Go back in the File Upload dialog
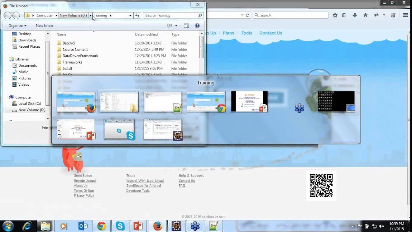The image size is (412, 232). coord(7,15)
